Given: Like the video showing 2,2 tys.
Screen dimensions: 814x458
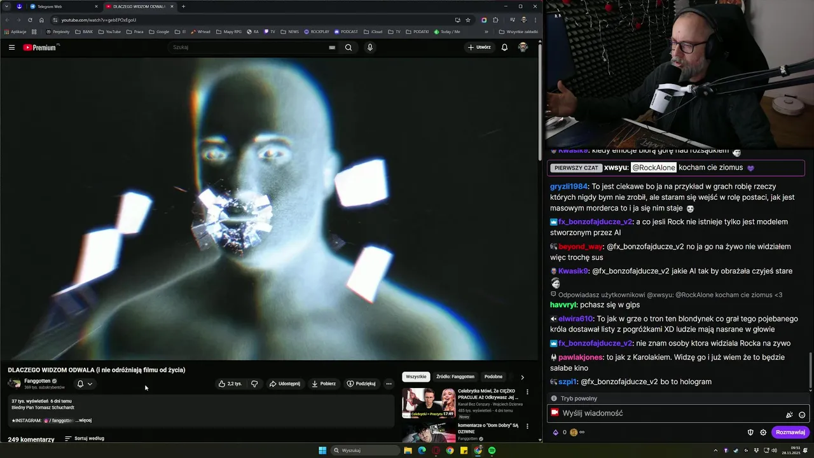Looking at the screenshot, I should (x=230, y=384).
